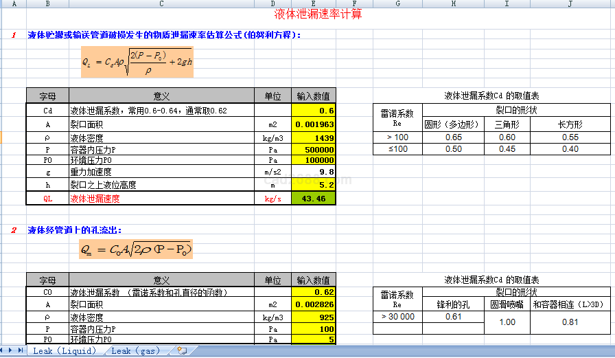The width and height of the screenshot is (615, 358).
Task: Select the green 43.46 result cell
Action: tap(314, 199)
